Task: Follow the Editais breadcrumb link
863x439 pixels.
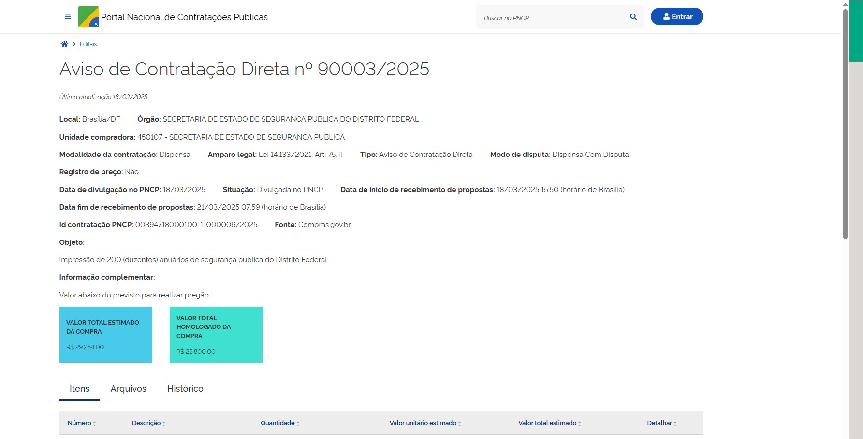Action: tap(88, 44)
